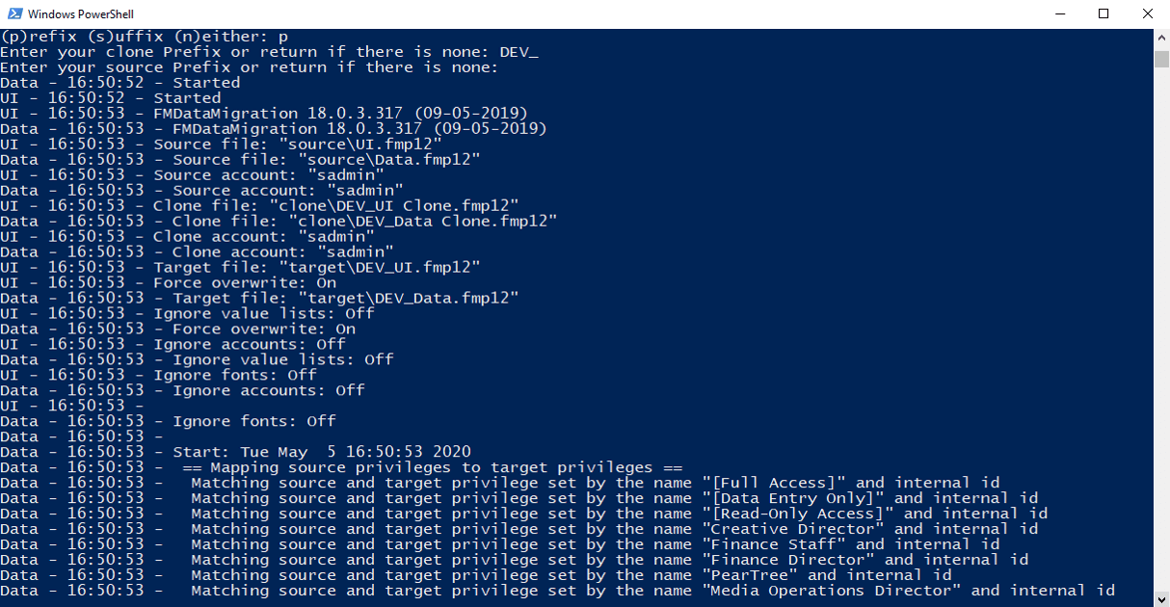The height and width of the screenshot is (607, 1170).
Task: Click the prefix suffix neither prompt line
Action: [145, 37]
